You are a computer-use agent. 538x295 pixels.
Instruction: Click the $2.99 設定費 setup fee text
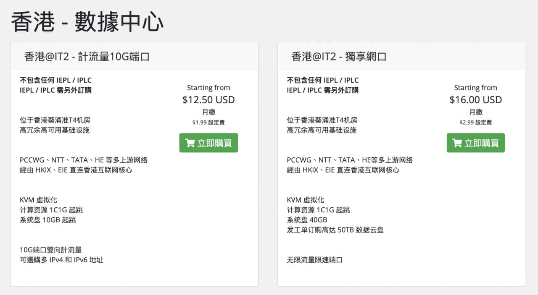(x=475, y=123)
